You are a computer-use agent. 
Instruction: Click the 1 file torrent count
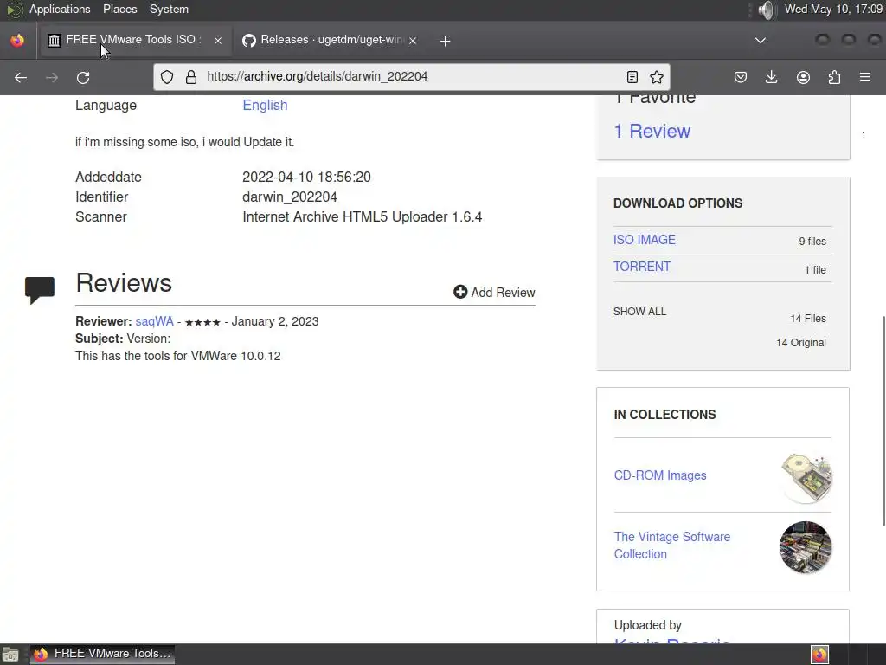click(x=815, y=270)
